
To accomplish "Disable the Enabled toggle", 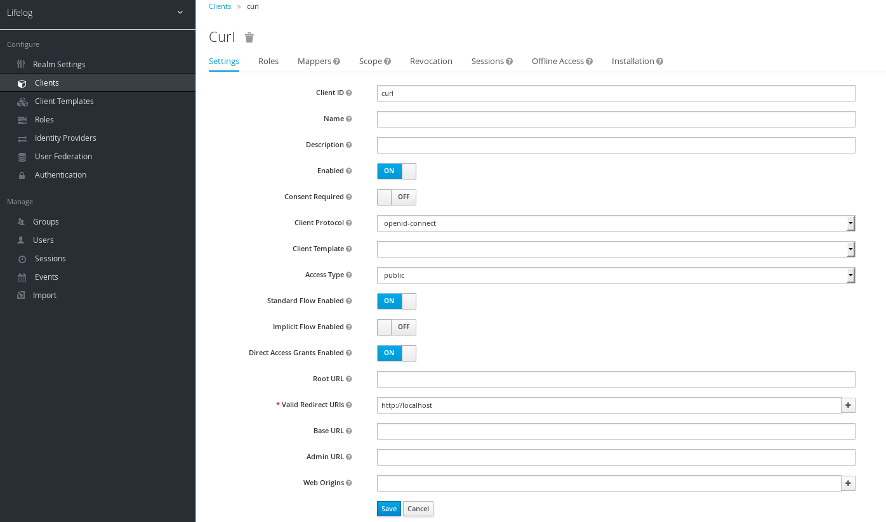I will click(396, 171).
